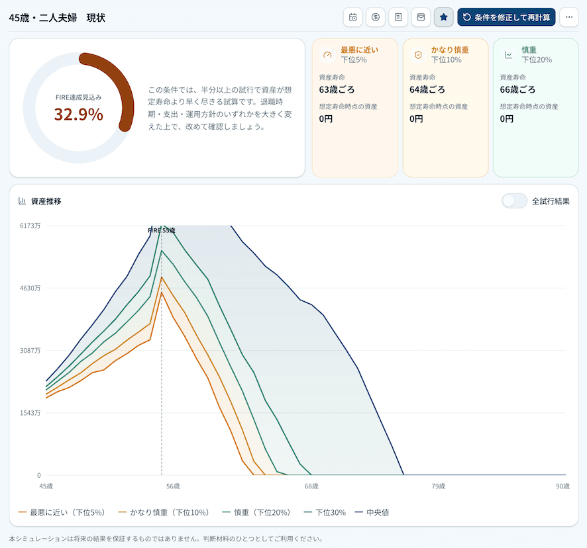Click the 56歳 x-axis label
Viewport: 587px width, 548px height.
click(x=173, y=486)
